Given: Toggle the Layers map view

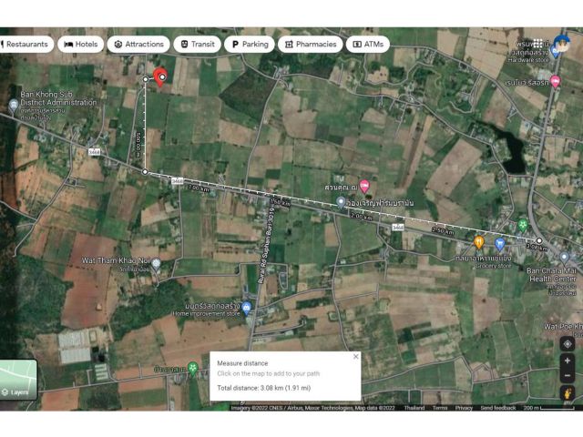Looking at the screenshot, I should [18, 381].
